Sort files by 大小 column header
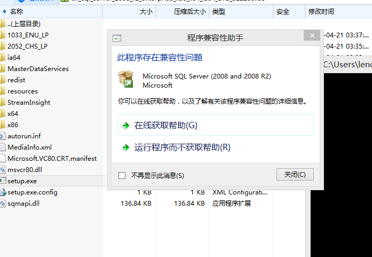Viewport: 372px width, 257px height. coord(145,11)
